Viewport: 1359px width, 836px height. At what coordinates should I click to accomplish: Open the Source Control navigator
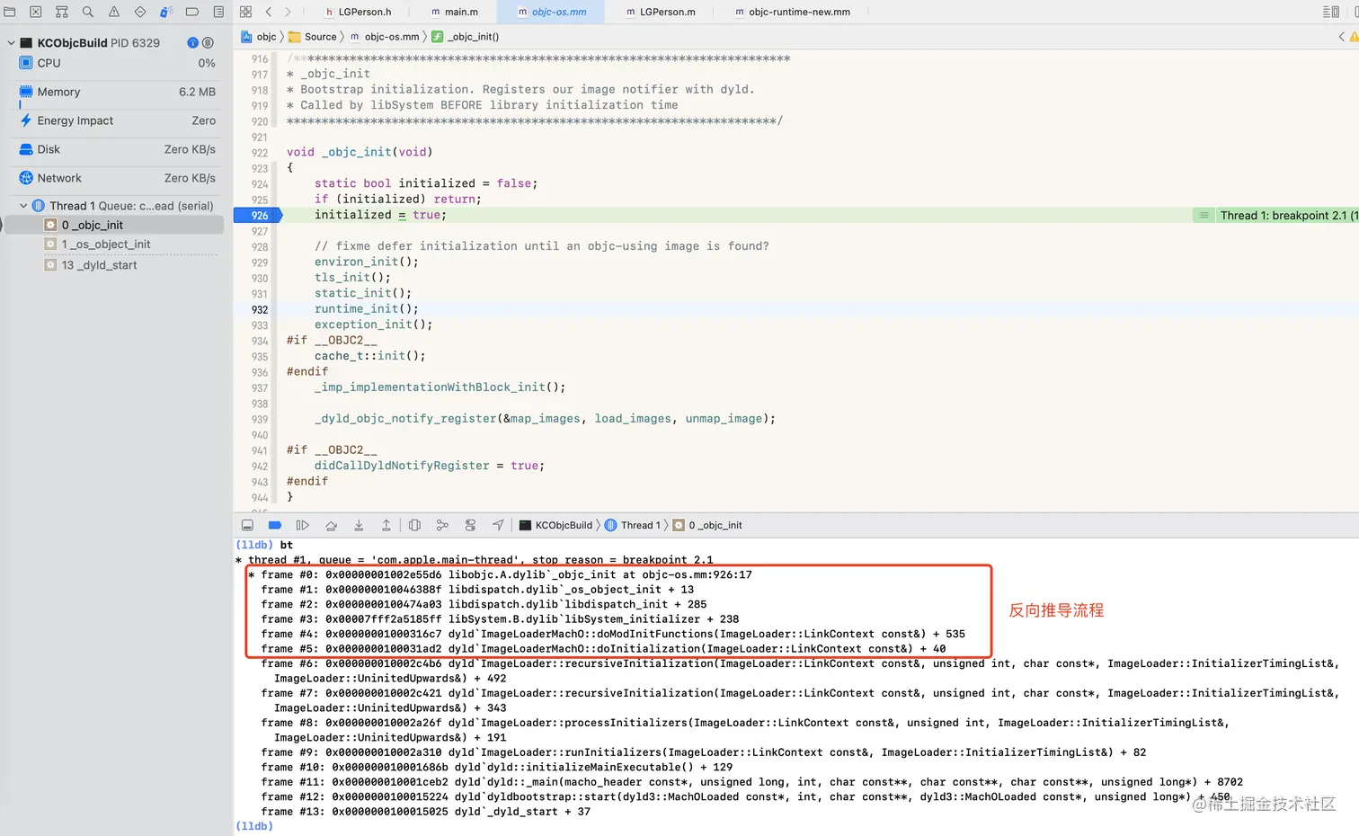tap(36, 12)
